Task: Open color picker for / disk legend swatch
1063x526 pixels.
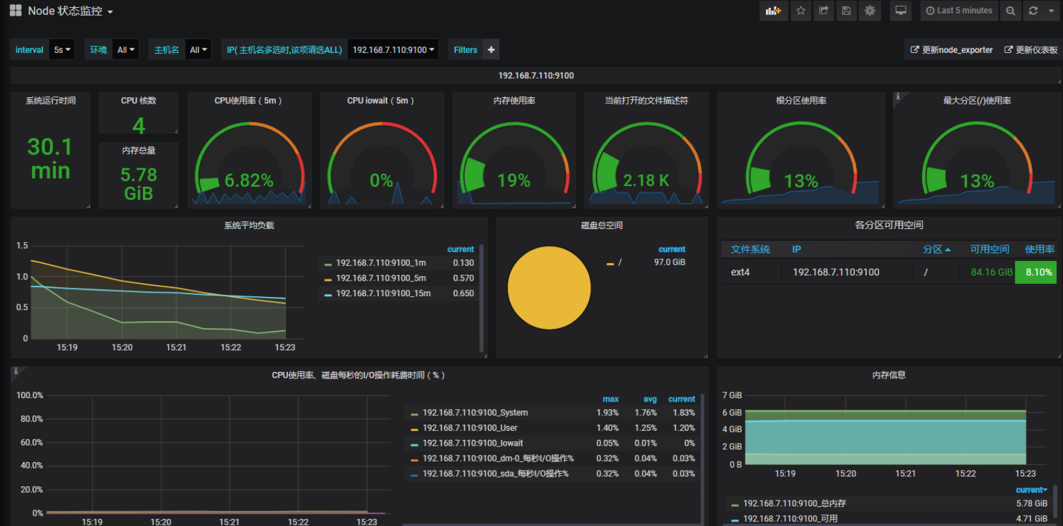Action: pos(610,264)
